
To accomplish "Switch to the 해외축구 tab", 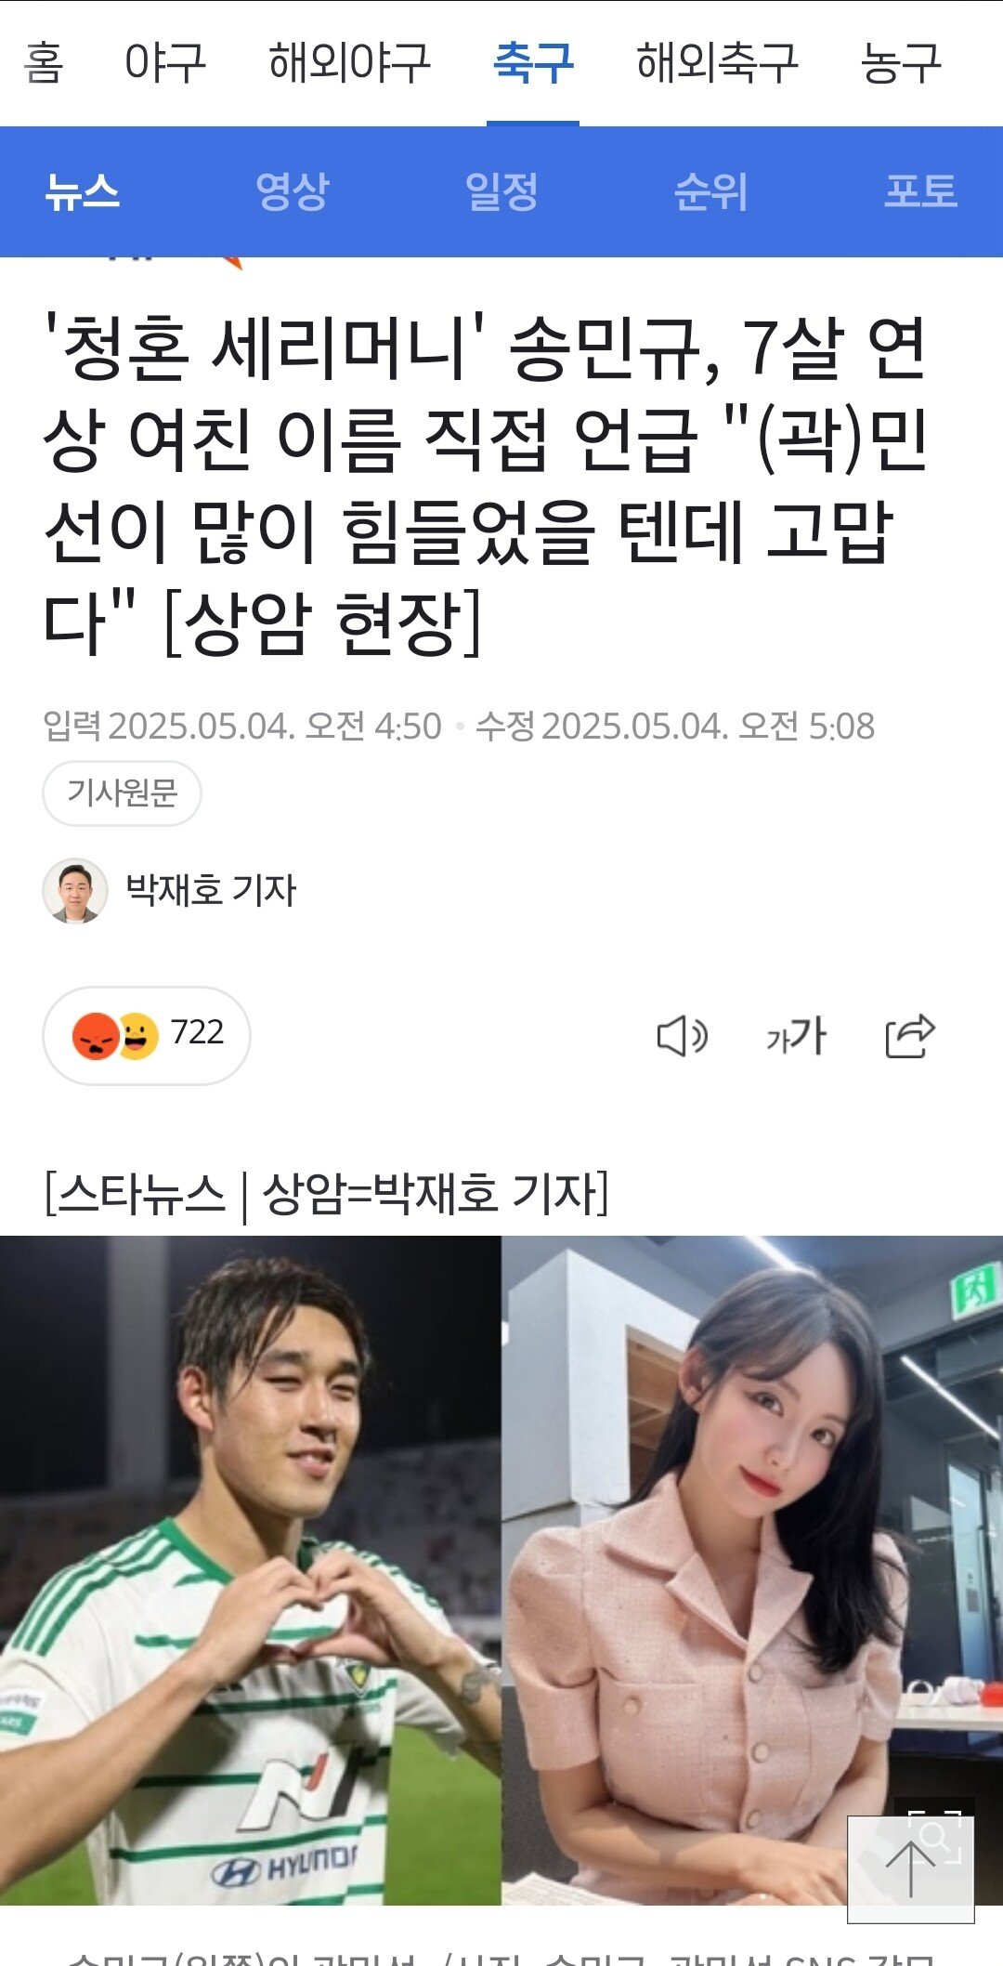I will [x=717, y=63].
